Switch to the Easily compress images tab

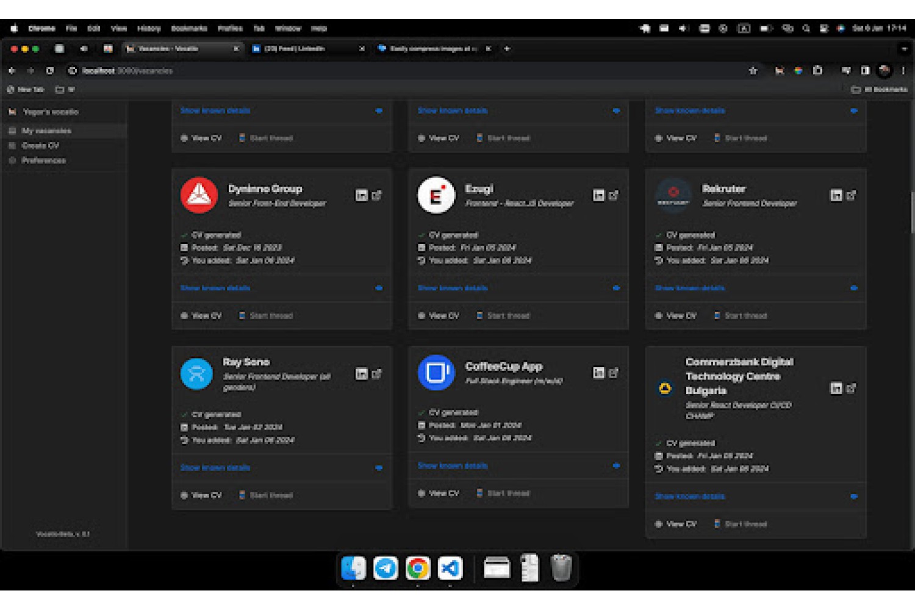pyautogui.click(x=434, y=49)
